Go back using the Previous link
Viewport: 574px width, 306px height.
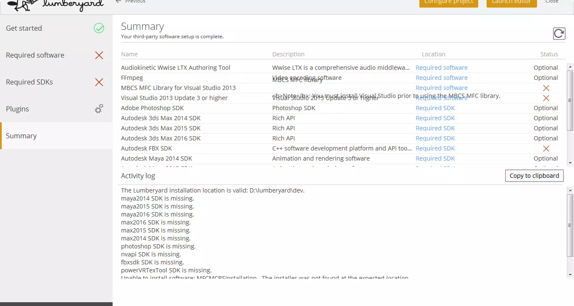(131, 2)
